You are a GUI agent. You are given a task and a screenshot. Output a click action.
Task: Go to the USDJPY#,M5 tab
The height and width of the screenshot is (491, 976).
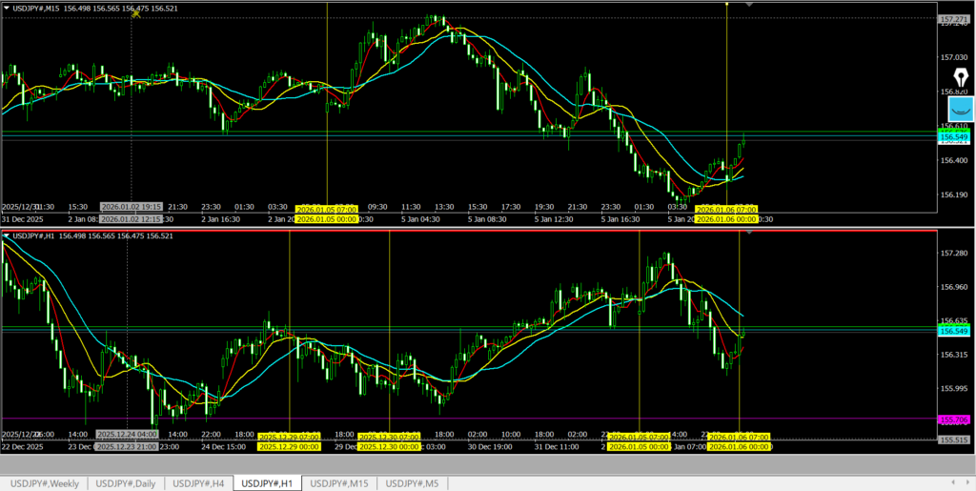(x=416, y=483)
